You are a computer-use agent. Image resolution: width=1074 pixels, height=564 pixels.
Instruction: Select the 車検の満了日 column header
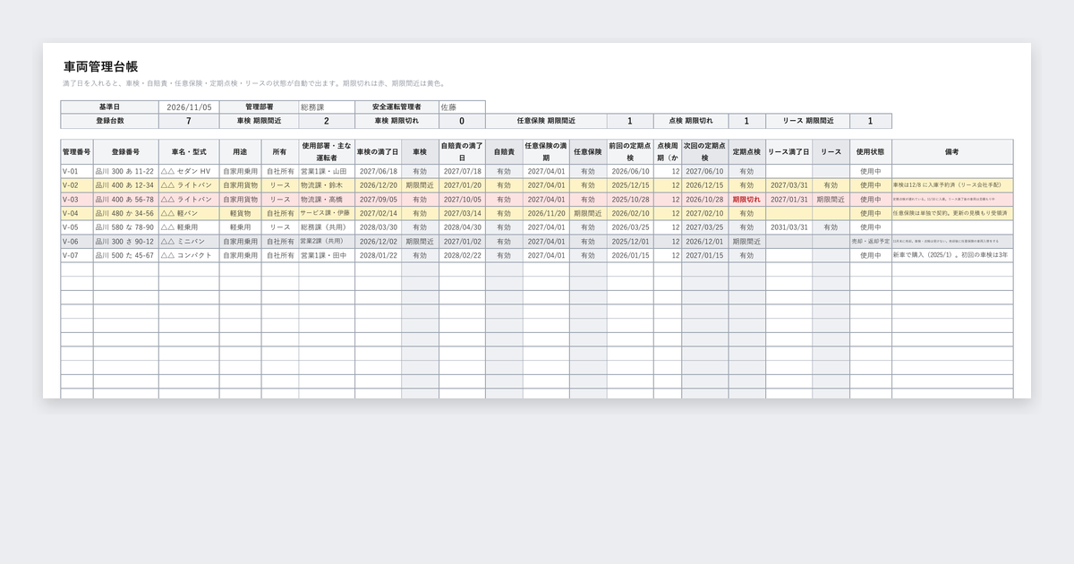click(379, 152)
